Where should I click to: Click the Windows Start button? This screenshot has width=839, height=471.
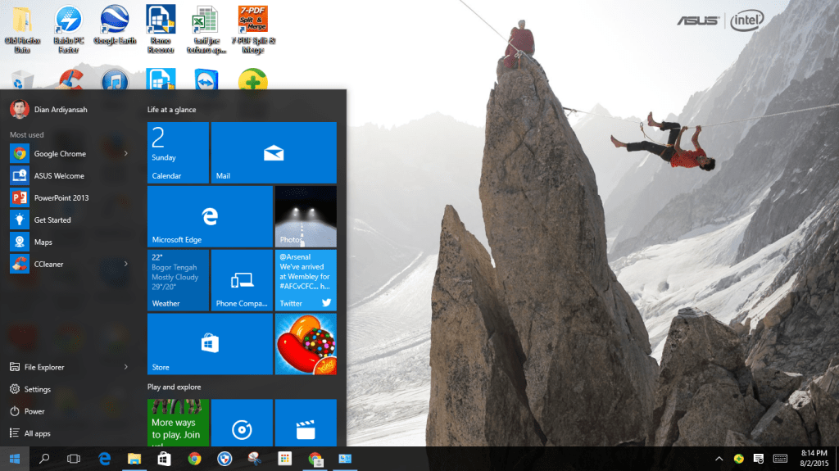tap(15, 459)
